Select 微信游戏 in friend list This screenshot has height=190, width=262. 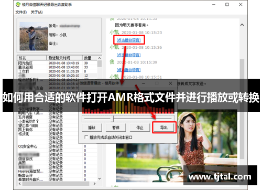(x=26, y=159)
